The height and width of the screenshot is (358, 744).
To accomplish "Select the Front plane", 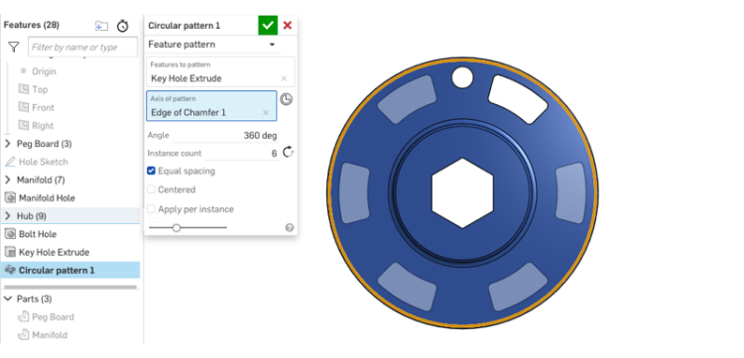I will pyautogui.click(x=43, y=108).
